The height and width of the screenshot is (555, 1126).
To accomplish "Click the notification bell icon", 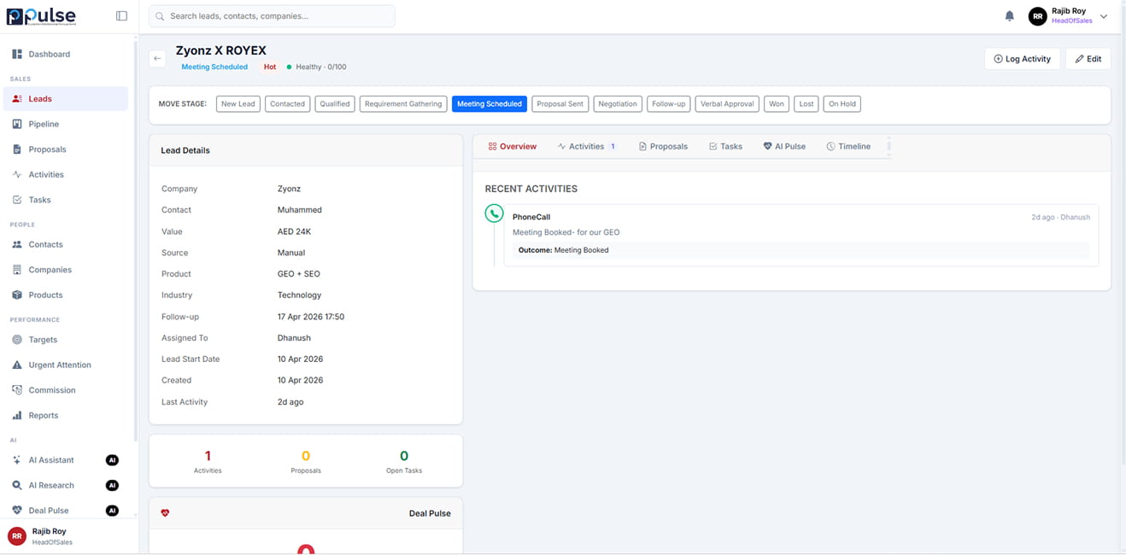I will (x=1009, y=16).
